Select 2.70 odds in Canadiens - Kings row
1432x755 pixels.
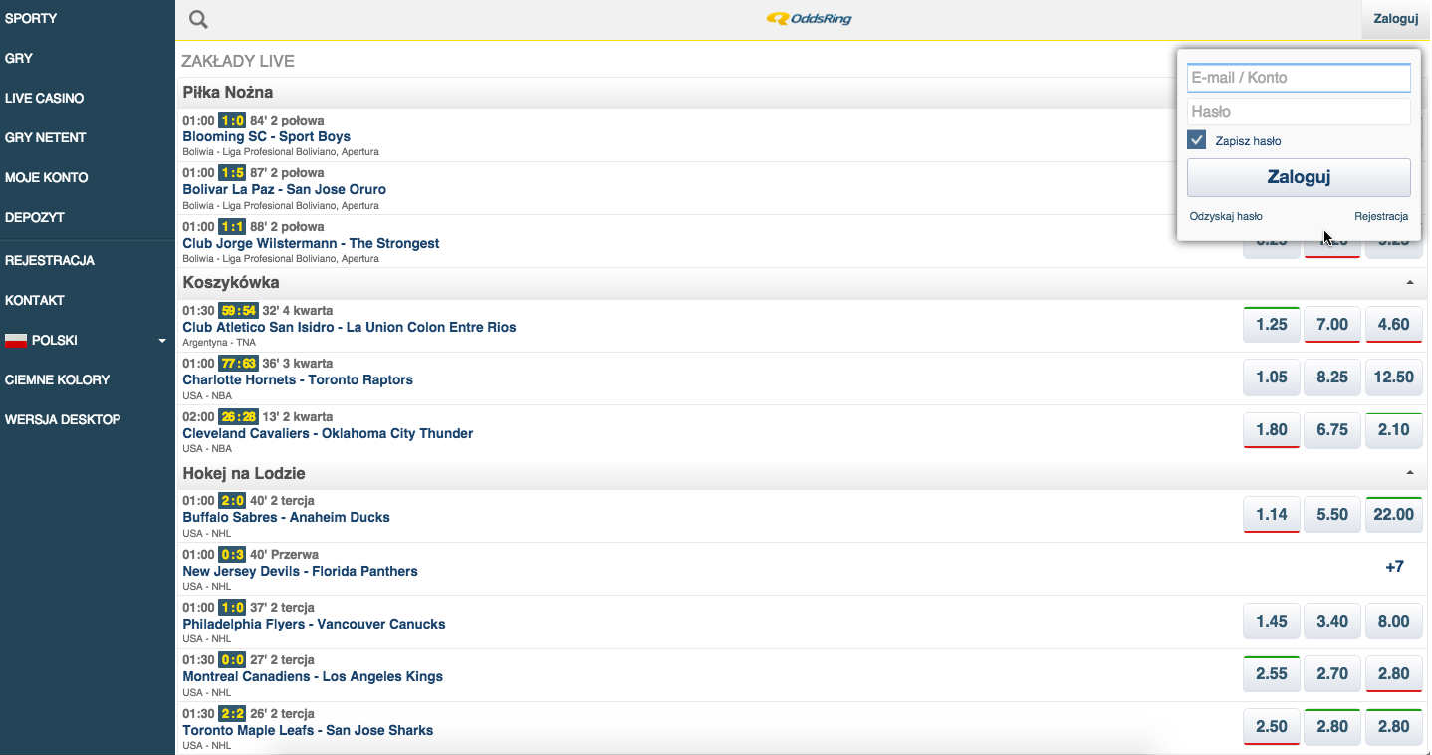pyautogui.click(x=1332, y=673)
